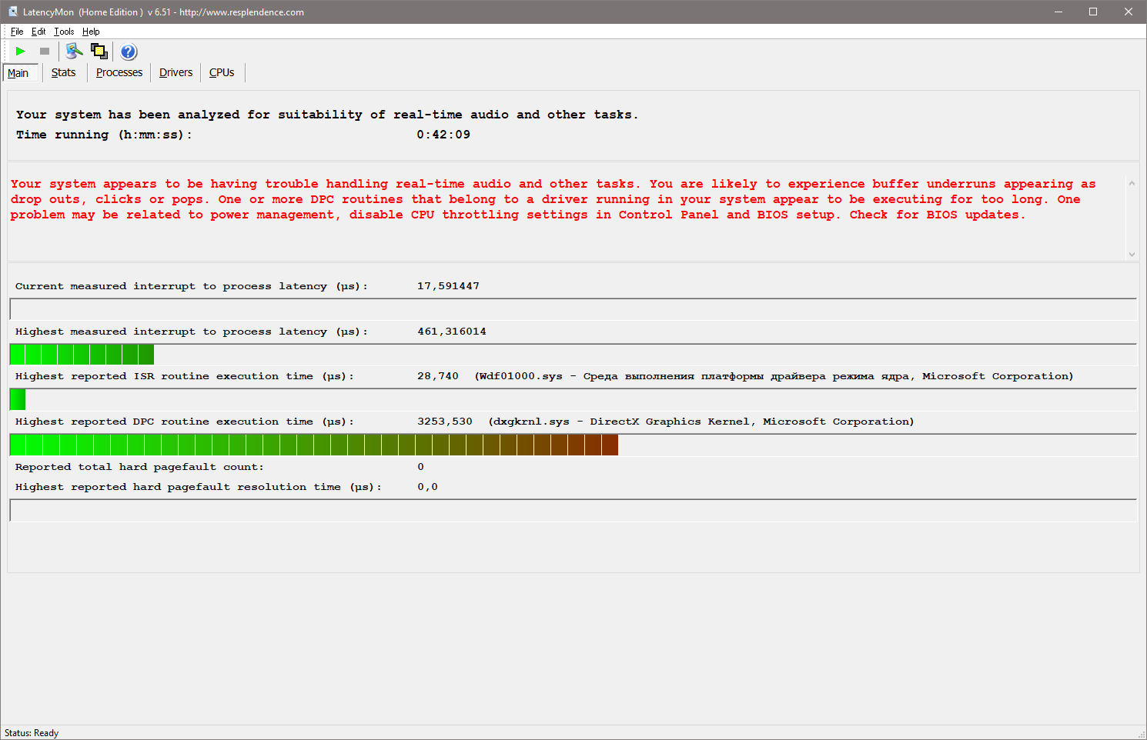Switch to the Processes tab
Image resolution: width=1147 pixels, height=740 pixels.
click(119, 72)
